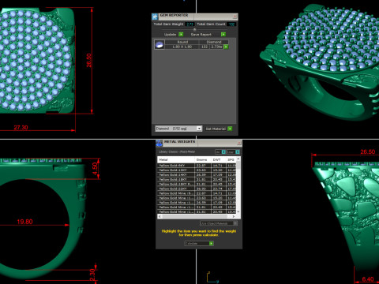Close the Metal Weights panel
The image size is (379, 284).
coord(239,144)
